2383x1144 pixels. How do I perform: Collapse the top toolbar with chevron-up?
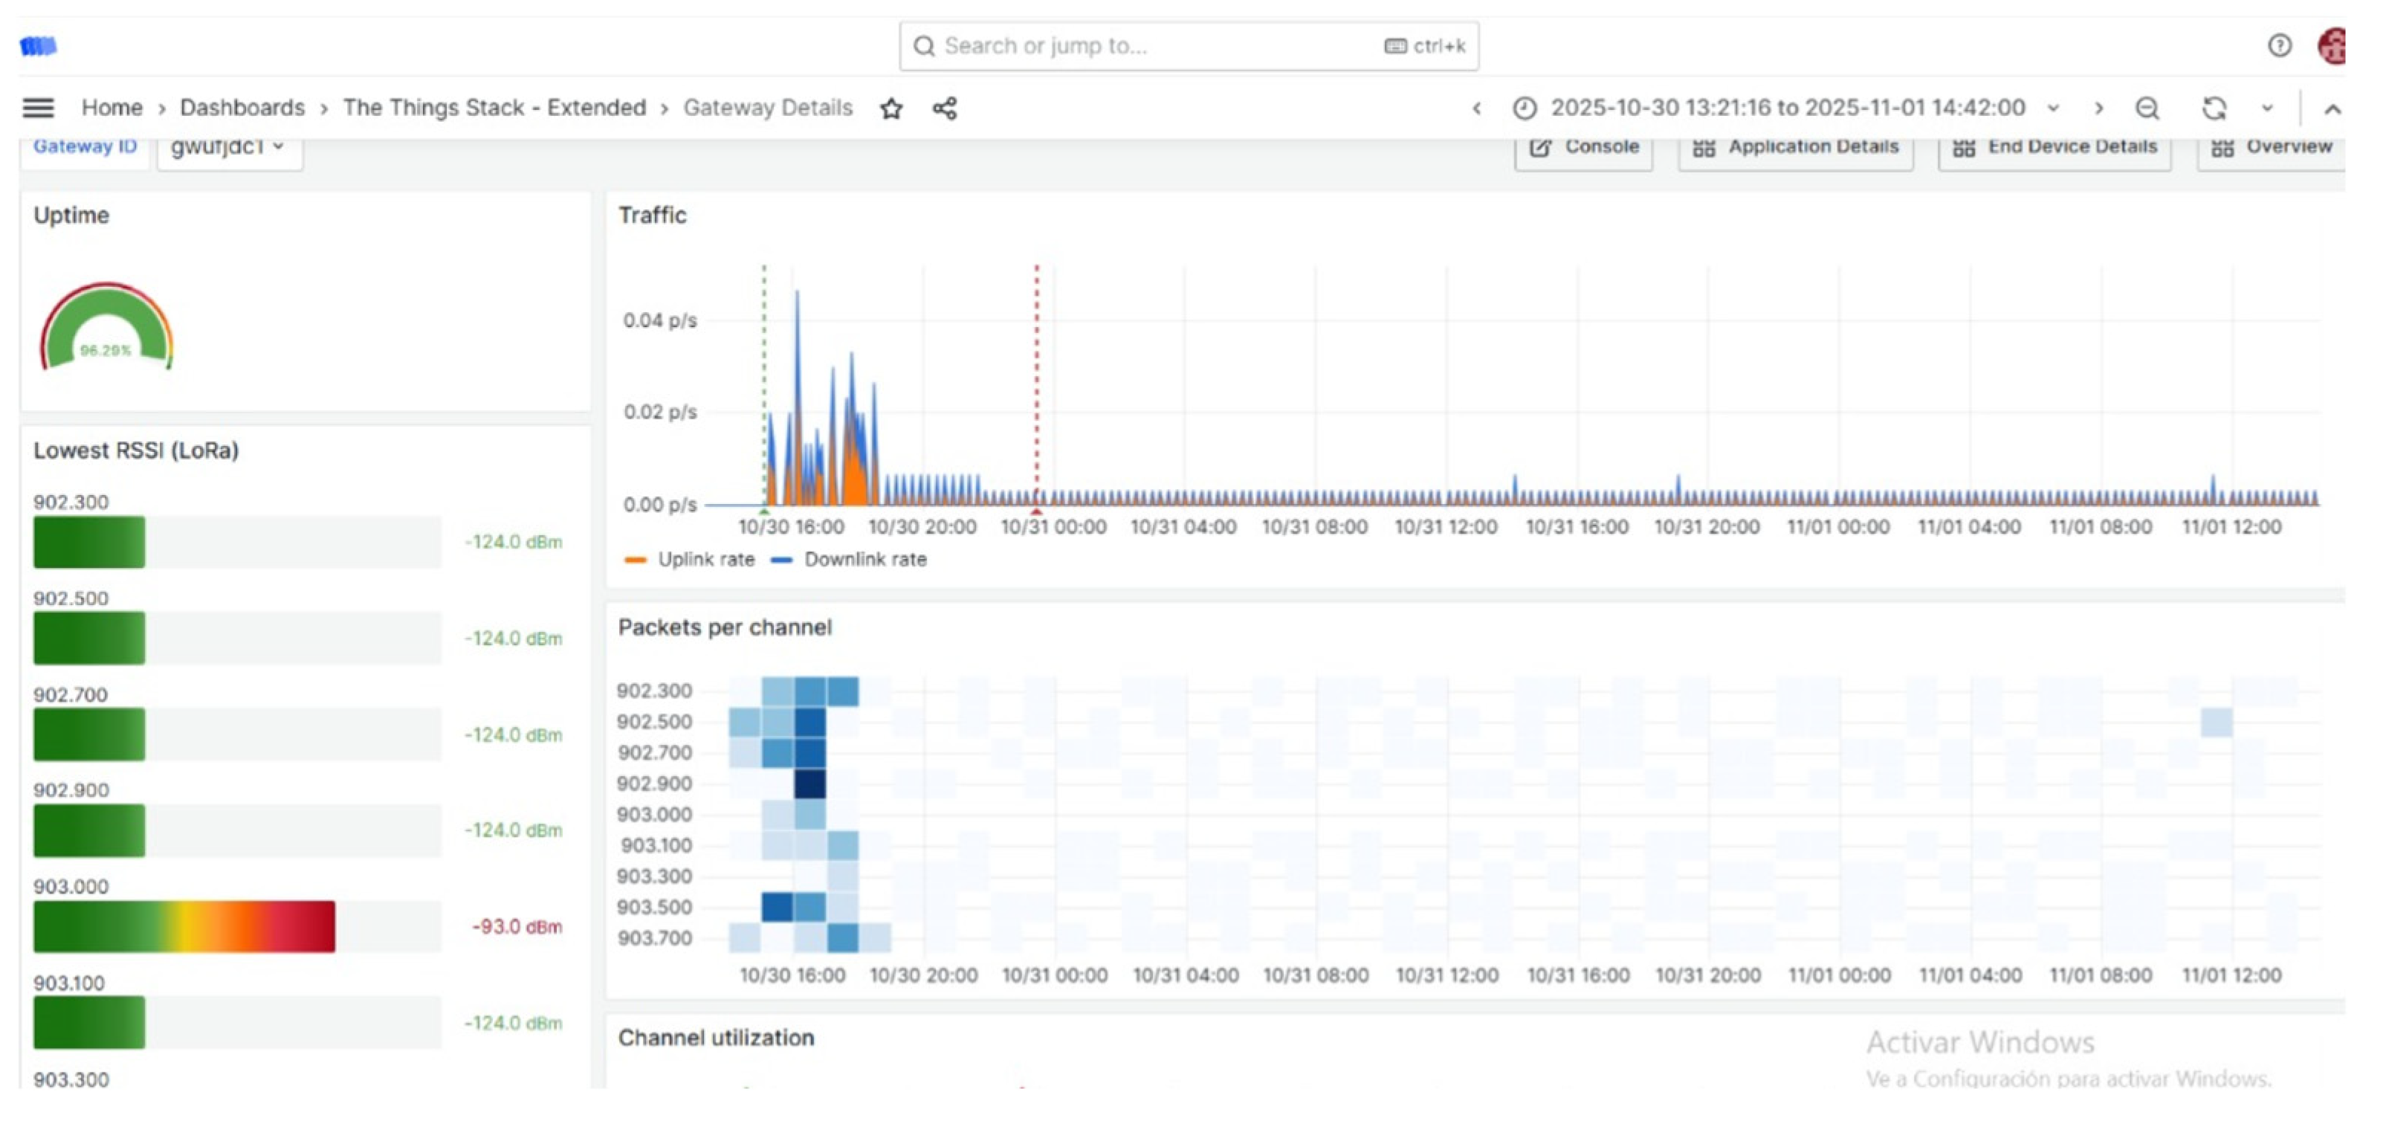(2332, 109)
